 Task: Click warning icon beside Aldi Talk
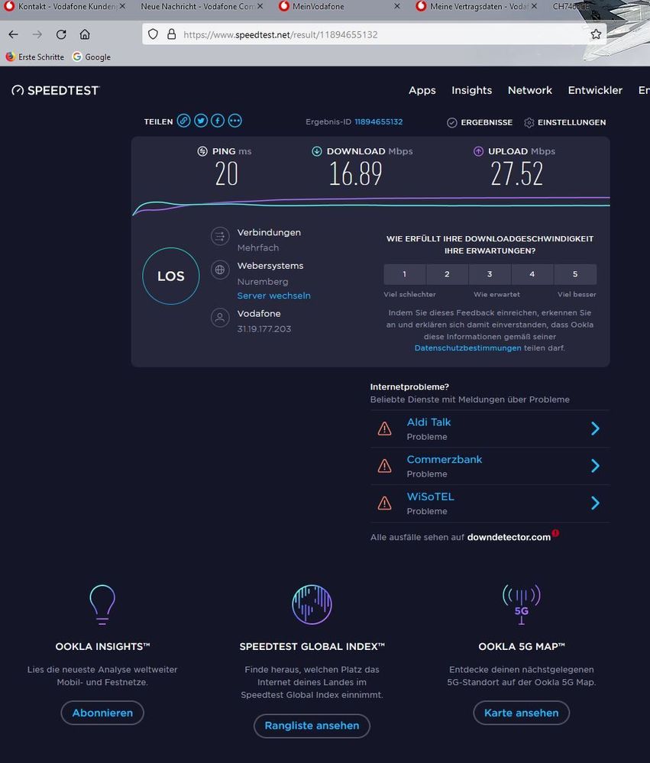click(384, 428)
